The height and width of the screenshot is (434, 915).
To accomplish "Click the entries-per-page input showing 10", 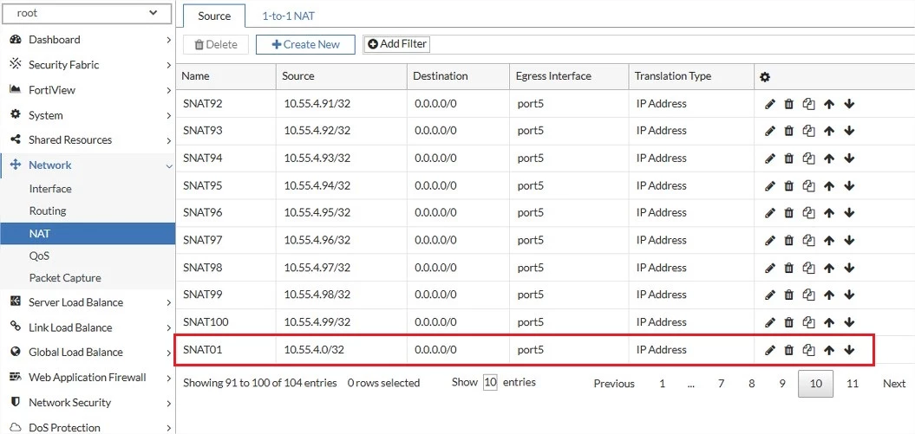I will point(490,383).
